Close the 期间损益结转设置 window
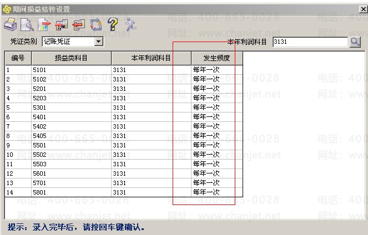 [362, 9]
